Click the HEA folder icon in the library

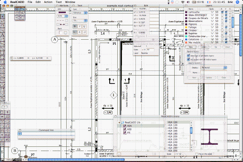(x=124, y=126)
